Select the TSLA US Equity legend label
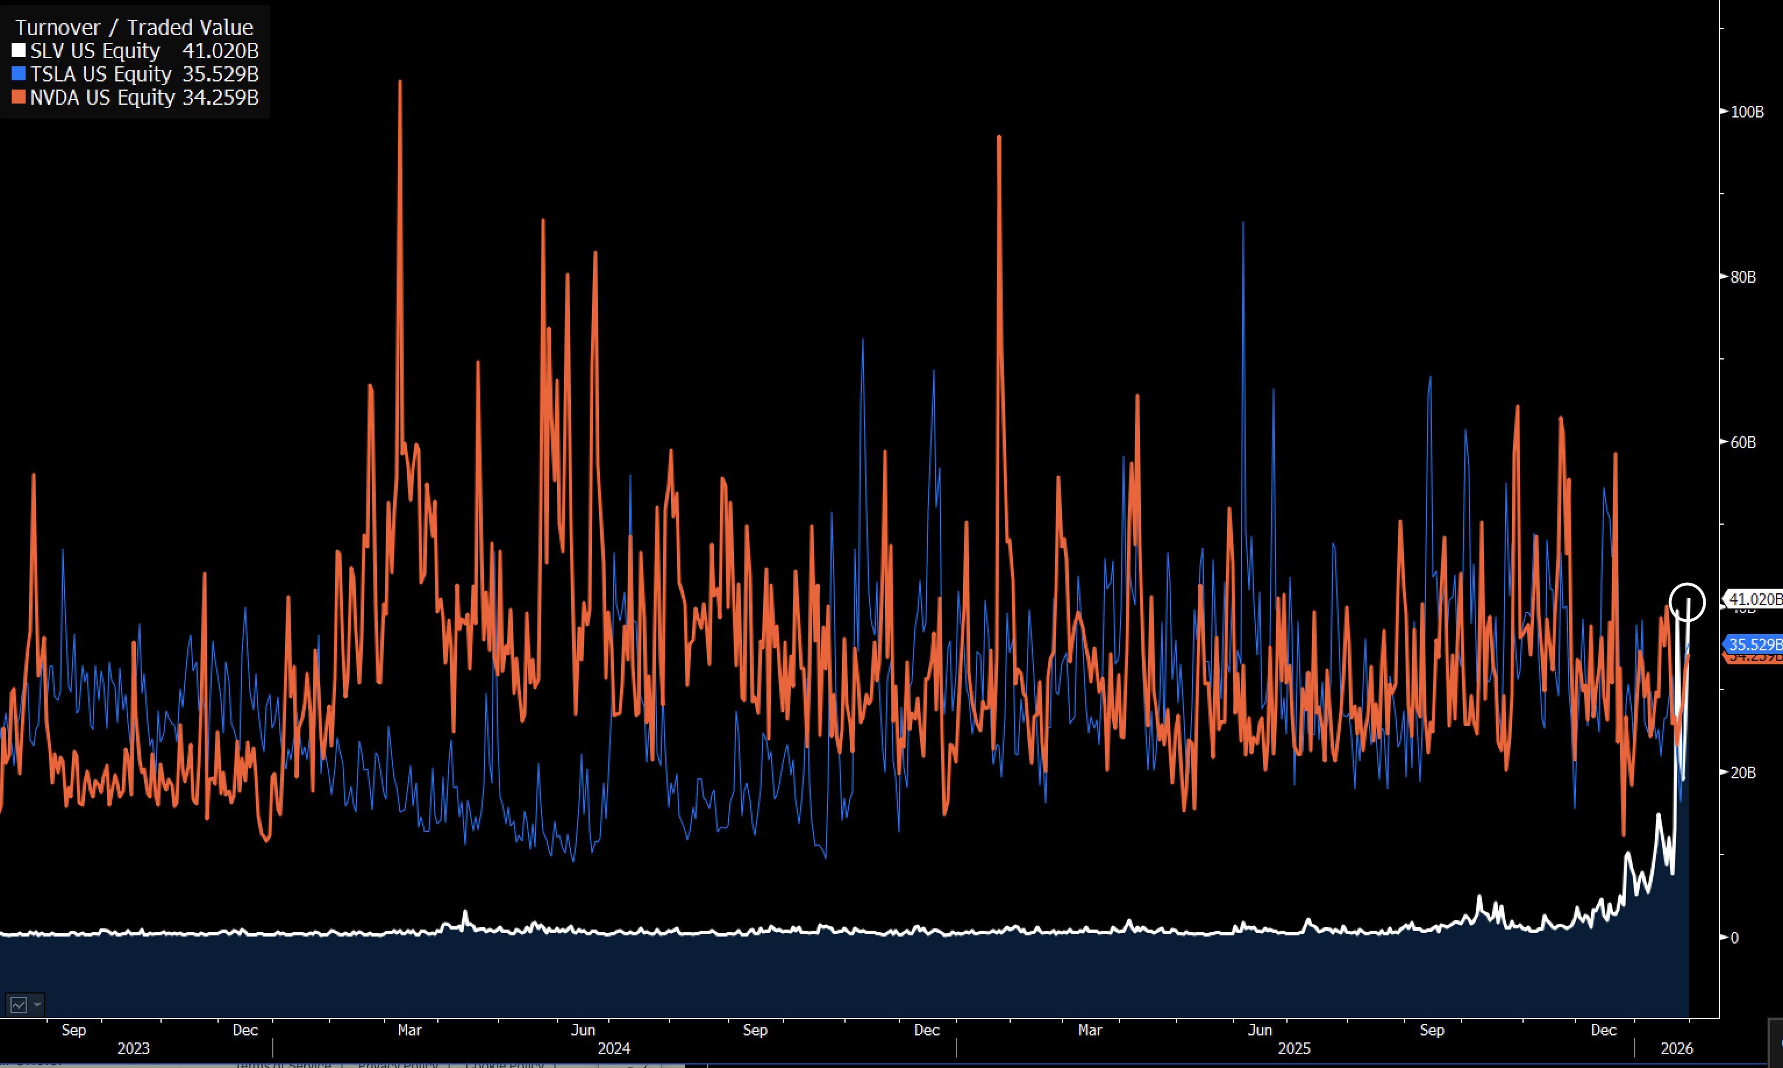This screenshot has height=1068, width=1783. coord(101,74)
